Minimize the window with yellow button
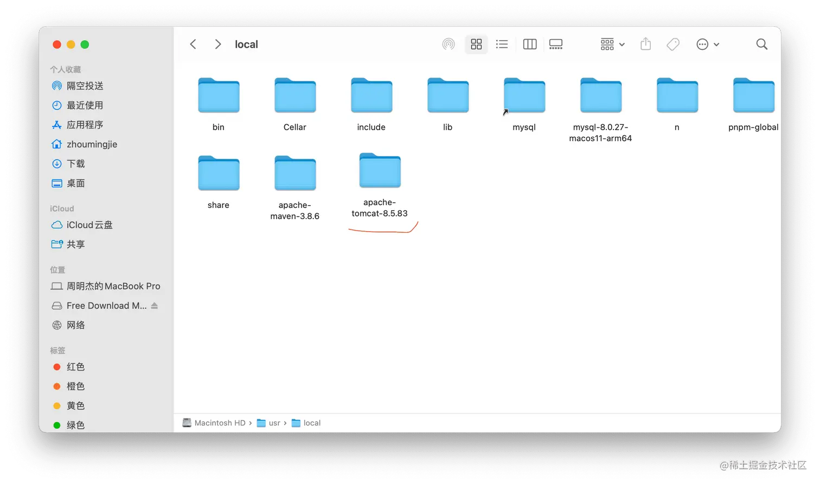 [x=71, y=44]
